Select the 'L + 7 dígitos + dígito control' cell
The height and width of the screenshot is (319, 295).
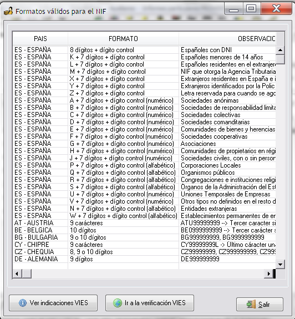[x=124, y=64]
